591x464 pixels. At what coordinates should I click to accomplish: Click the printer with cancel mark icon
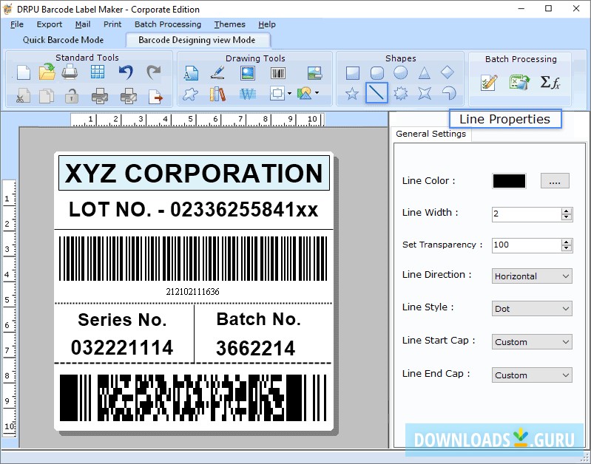[128, 95]
